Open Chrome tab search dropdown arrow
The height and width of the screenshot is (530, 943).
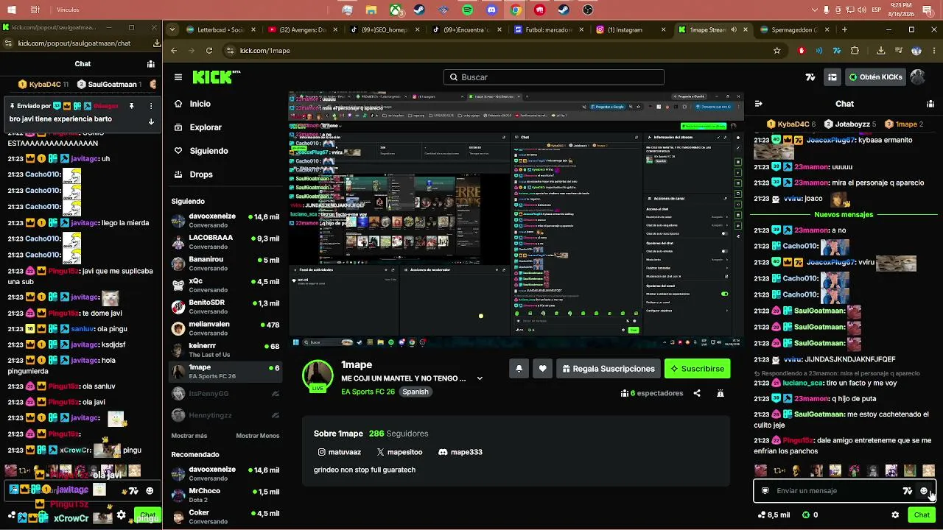click(172, 30)
